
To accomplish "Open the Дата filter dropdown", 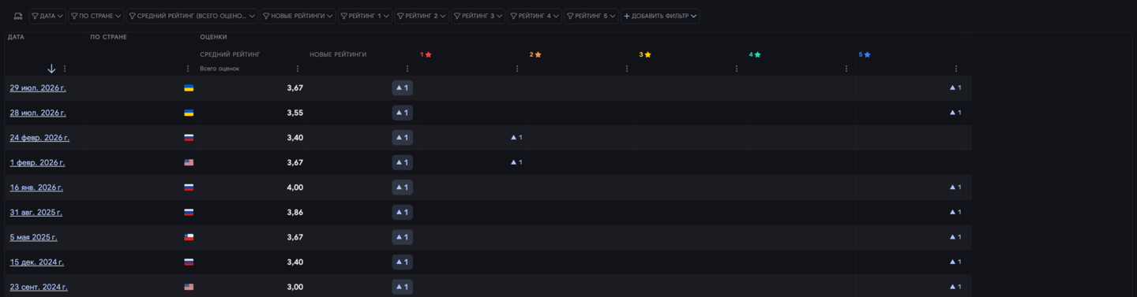I will tap(47, 16).
